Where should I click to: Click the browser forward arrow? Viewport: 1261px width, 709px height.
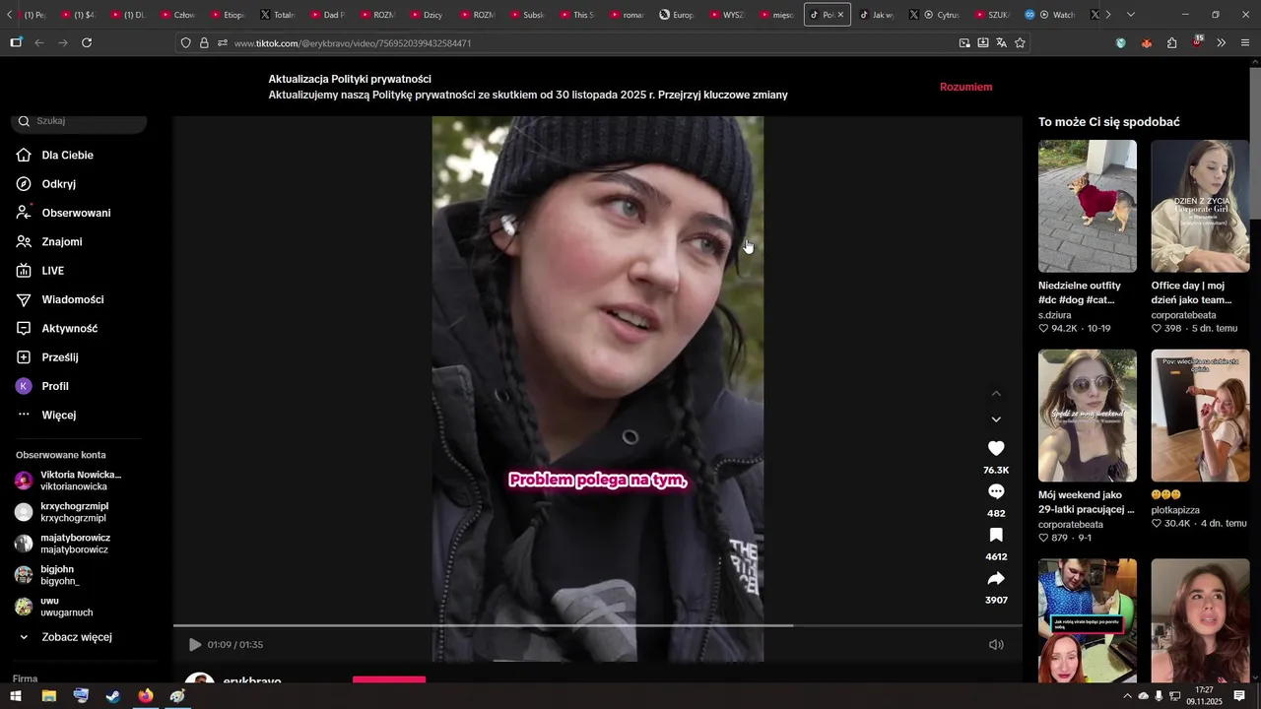(x=63, y=43)
